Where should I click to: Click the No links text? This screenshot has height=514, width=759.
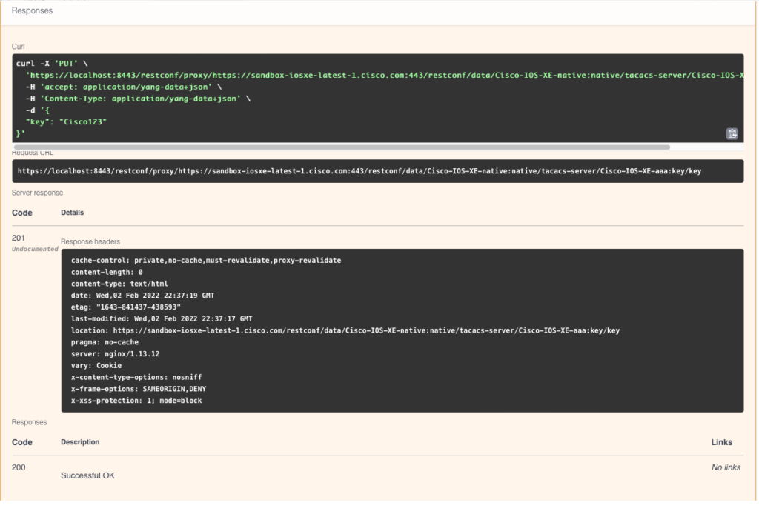tap(726, 467)
